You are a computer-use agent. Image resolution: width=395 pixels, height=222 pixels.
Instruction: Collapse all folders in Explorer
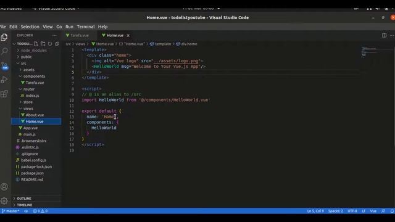pyautogui.click(x=57, y=44)
